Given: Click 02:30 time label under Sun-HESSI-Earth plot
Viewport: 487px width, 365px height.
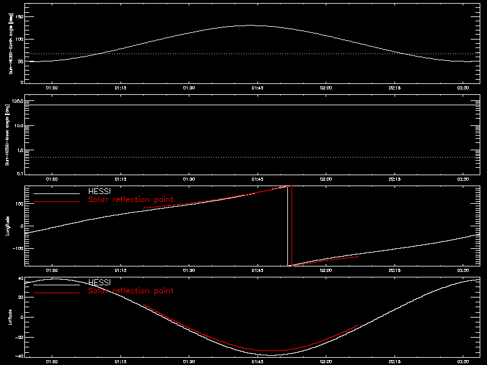Looking at the screenshot, I should coord(463,88).
